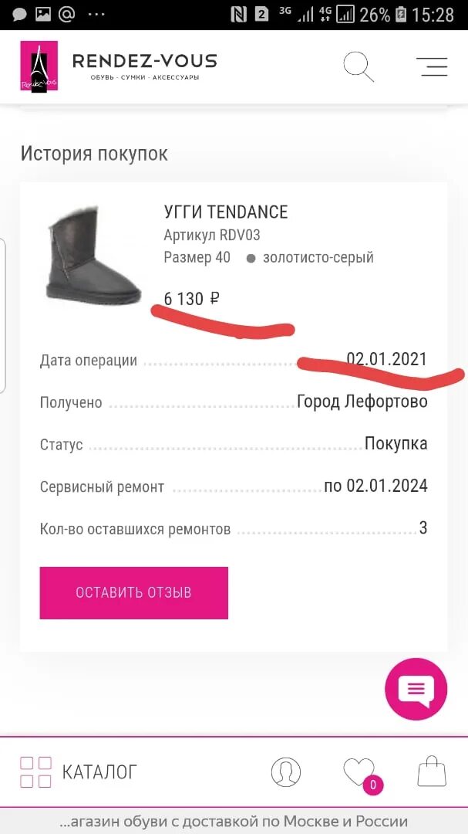This screenshot has width=468, height=834.
Task: Click ОСТАВИТЬ ОТЗЫВ button
Action: [134, 592]
